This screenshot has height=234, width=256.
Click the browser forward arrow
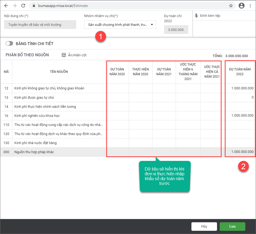click(x=15, y=6)
